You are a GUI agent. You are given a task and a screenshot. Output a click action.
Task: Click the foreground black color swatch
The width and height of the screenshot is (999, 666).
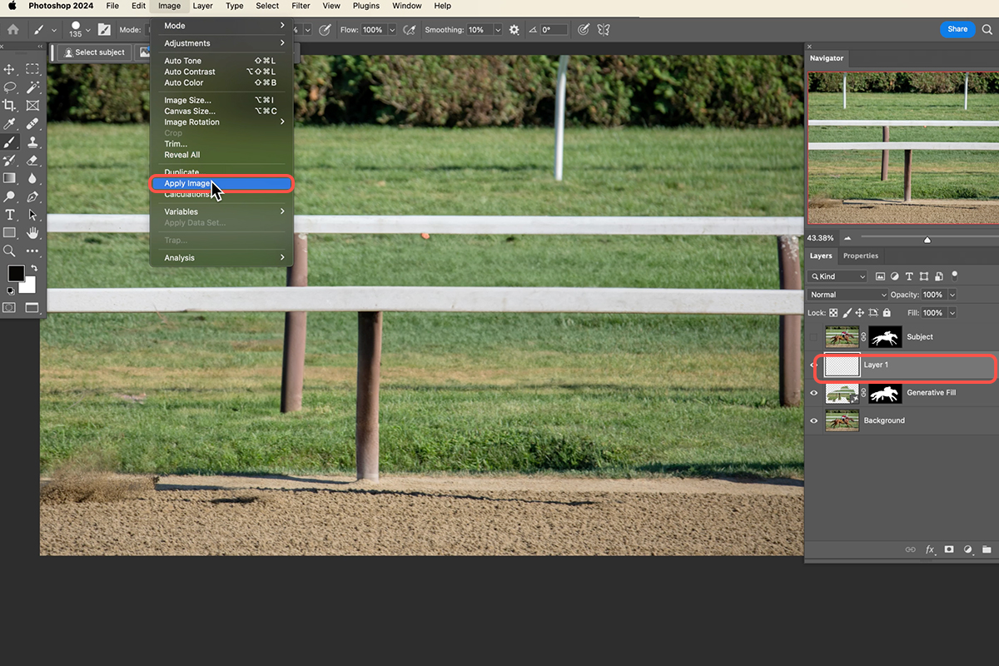click(x=16, y=273)
